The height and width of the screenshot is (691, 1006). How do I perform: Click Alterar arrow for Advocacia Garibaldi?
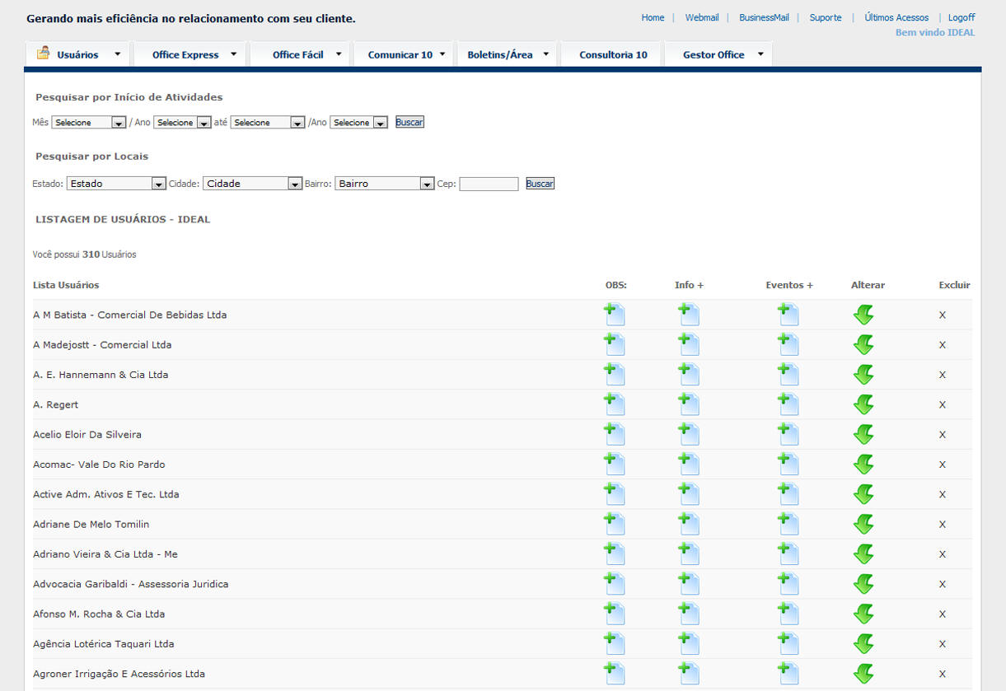click(x=863, y=584)
